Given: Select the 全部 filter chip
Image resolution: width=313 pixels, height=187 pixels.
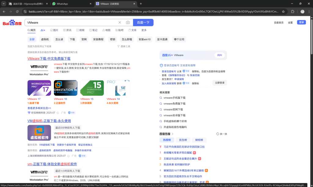Looking at the screenshot, I should (32, 39).
